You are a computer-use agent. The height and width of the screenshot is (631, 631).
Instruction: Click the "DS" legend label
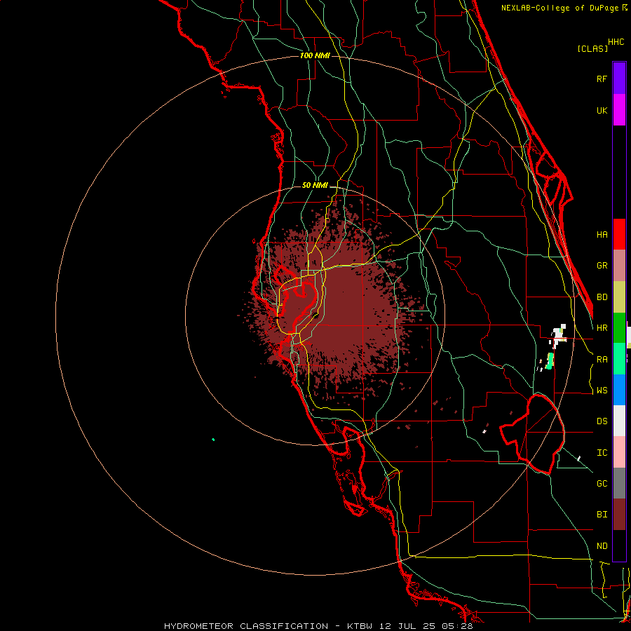[602, 421]
